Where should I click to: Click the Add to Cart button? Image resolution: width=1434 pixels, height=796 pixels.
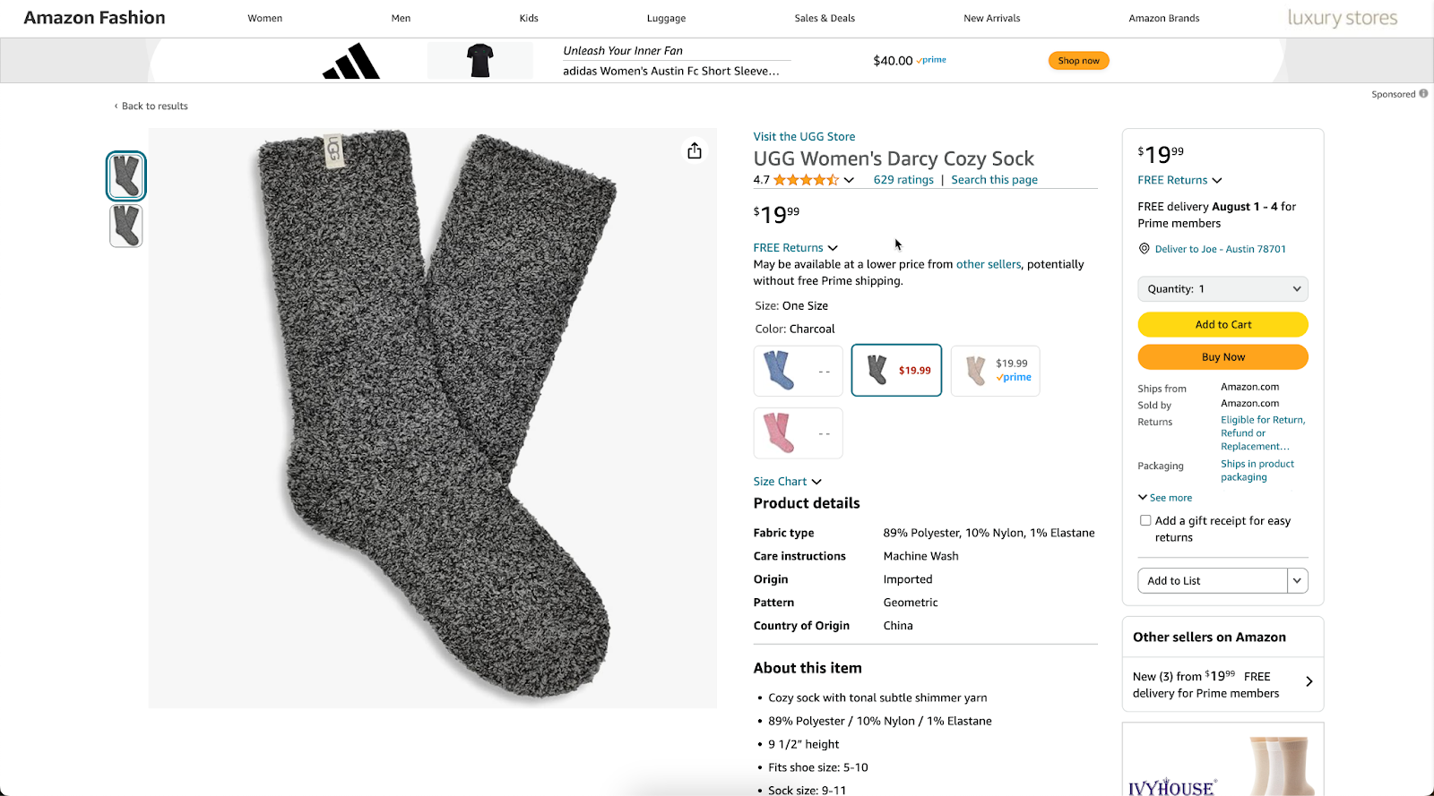(1222, 324)
